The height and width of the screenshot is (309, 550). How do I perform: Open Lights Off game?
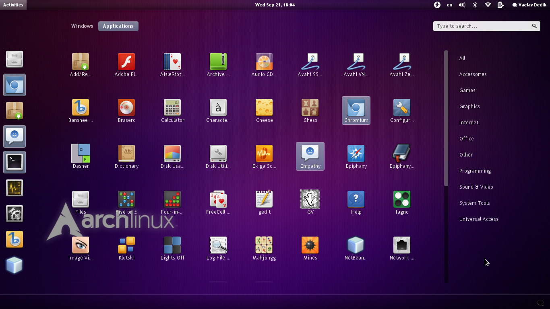(172, 248)
